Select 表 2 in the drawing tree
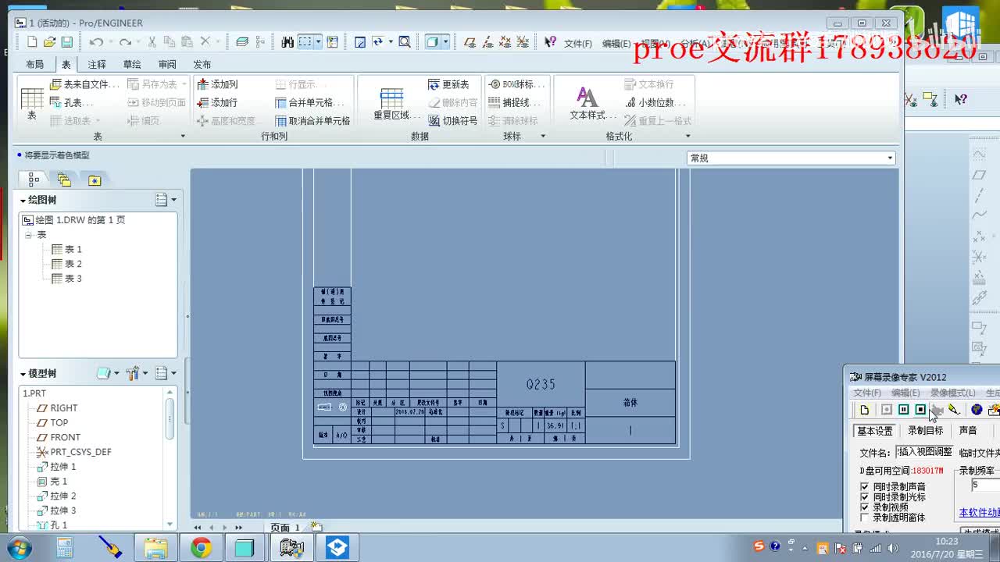This screenshot has height=562, width=1000. pos(66,264)
